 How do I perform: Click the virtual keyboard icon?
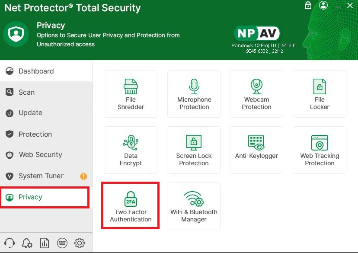62,243
